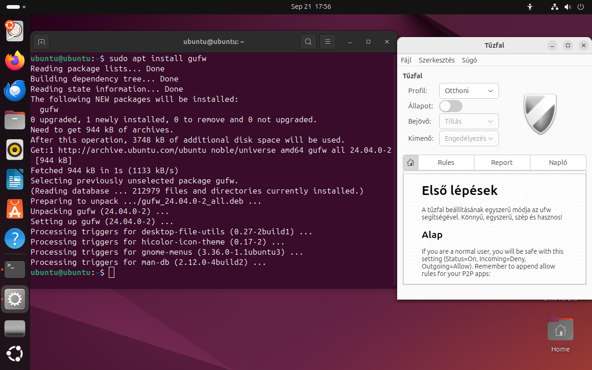Click the terminal search icon
Screen dimensions: 592x370
(308, 42)
